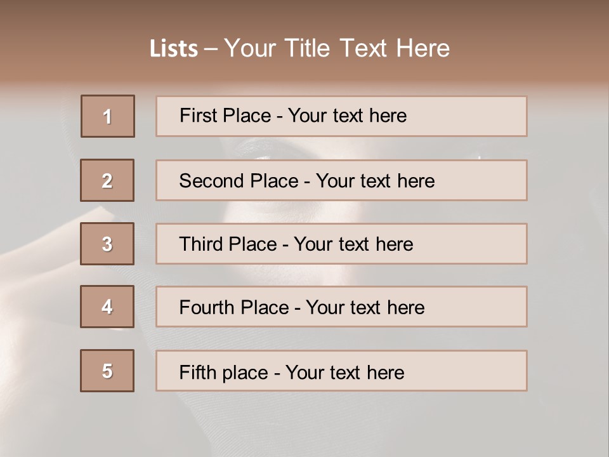Viewport: 609px width, 457px height.
Task: Select the number 2 square
Action: [107, 180]
